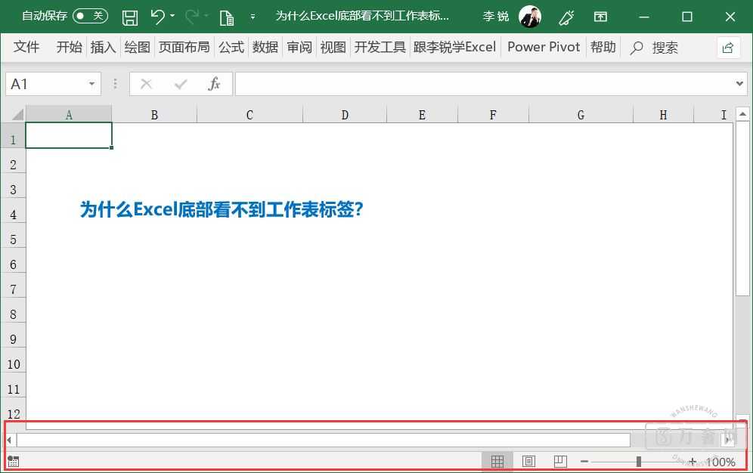The image size is (753, 473).
Task: Open the Ribbon Display Options icon
Action: (600, 17)
